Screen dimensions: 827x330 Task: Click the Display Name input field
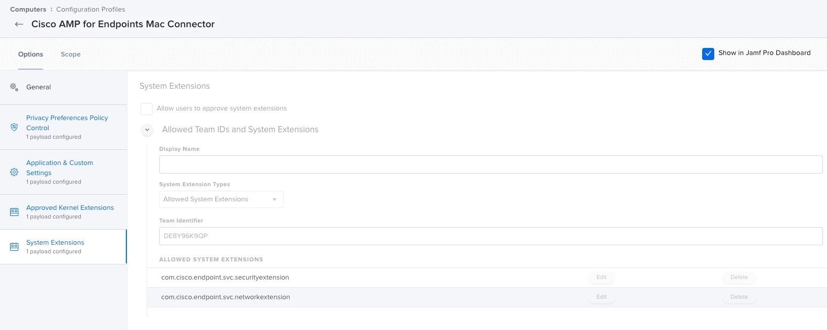click(491, 164)
